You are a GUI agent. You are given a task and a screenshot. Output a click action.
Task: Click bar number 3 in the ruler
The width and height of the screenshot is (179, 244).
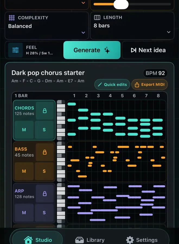pyautogui.click(x=98, y=95)
